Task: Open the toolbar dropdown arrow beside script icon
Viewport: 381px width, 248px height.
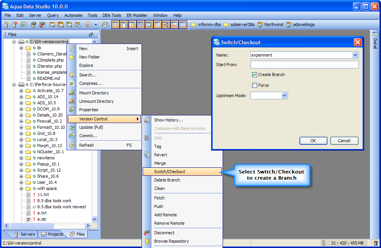Action: (x=96, y=24)
